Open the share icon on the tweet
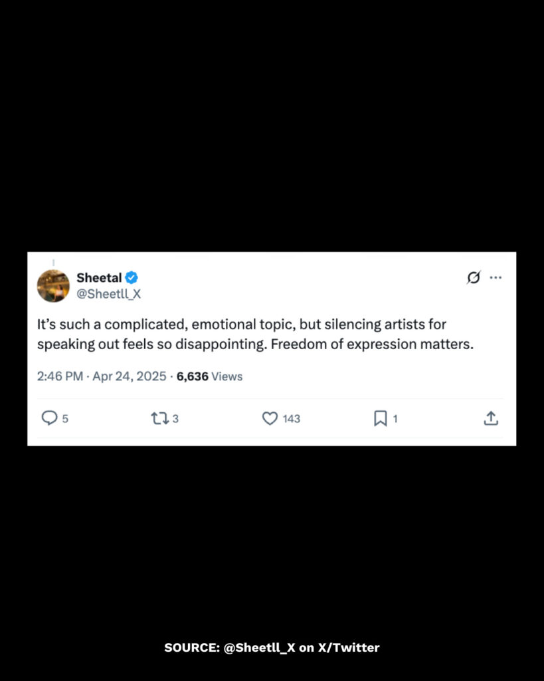The width and height of the screenshot is (544, 681). pos(490,418)
